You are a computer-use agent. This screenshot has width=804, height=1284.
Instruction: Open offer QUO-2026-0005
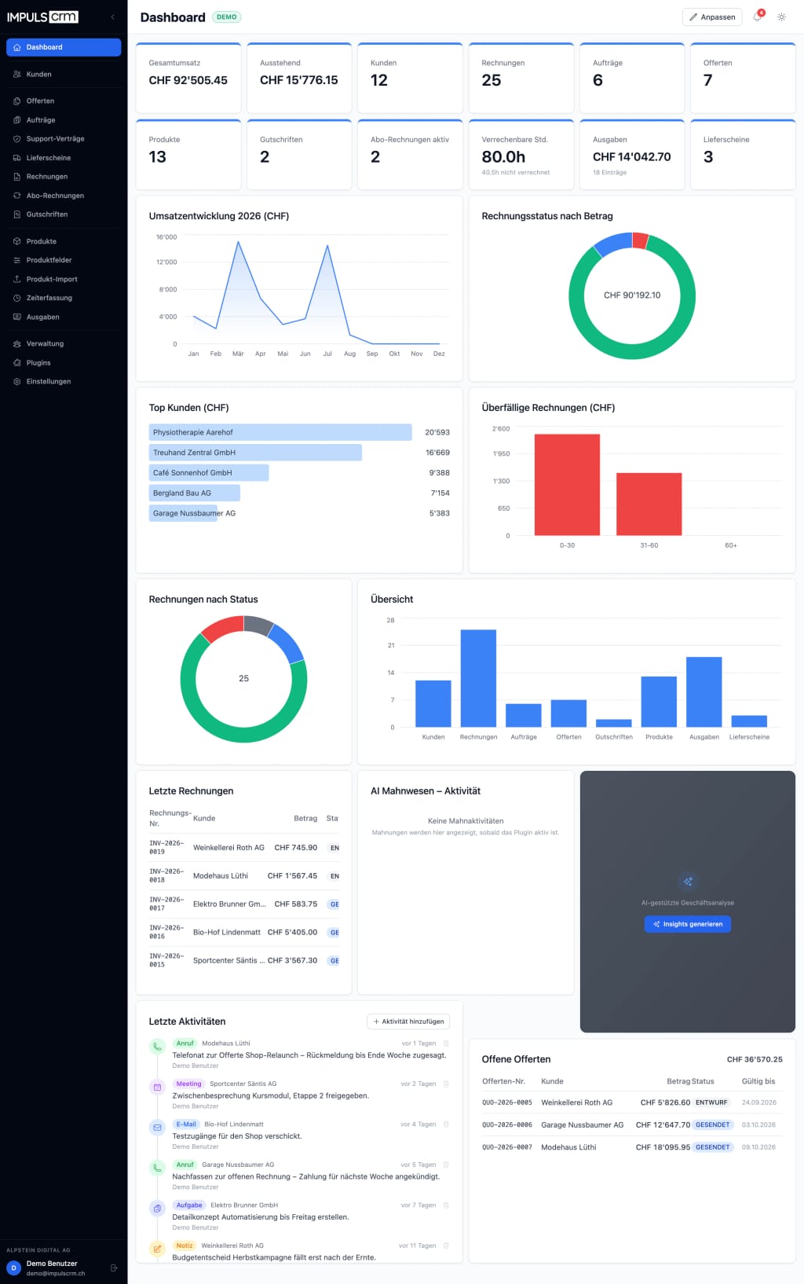(507, 1102)
